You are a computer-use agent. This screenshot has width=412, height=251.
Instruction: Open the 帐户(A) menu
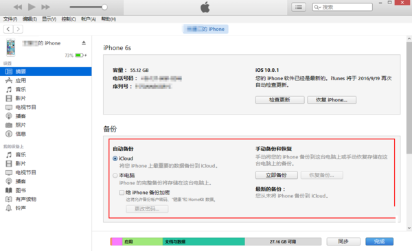click(x=89, y=19)
